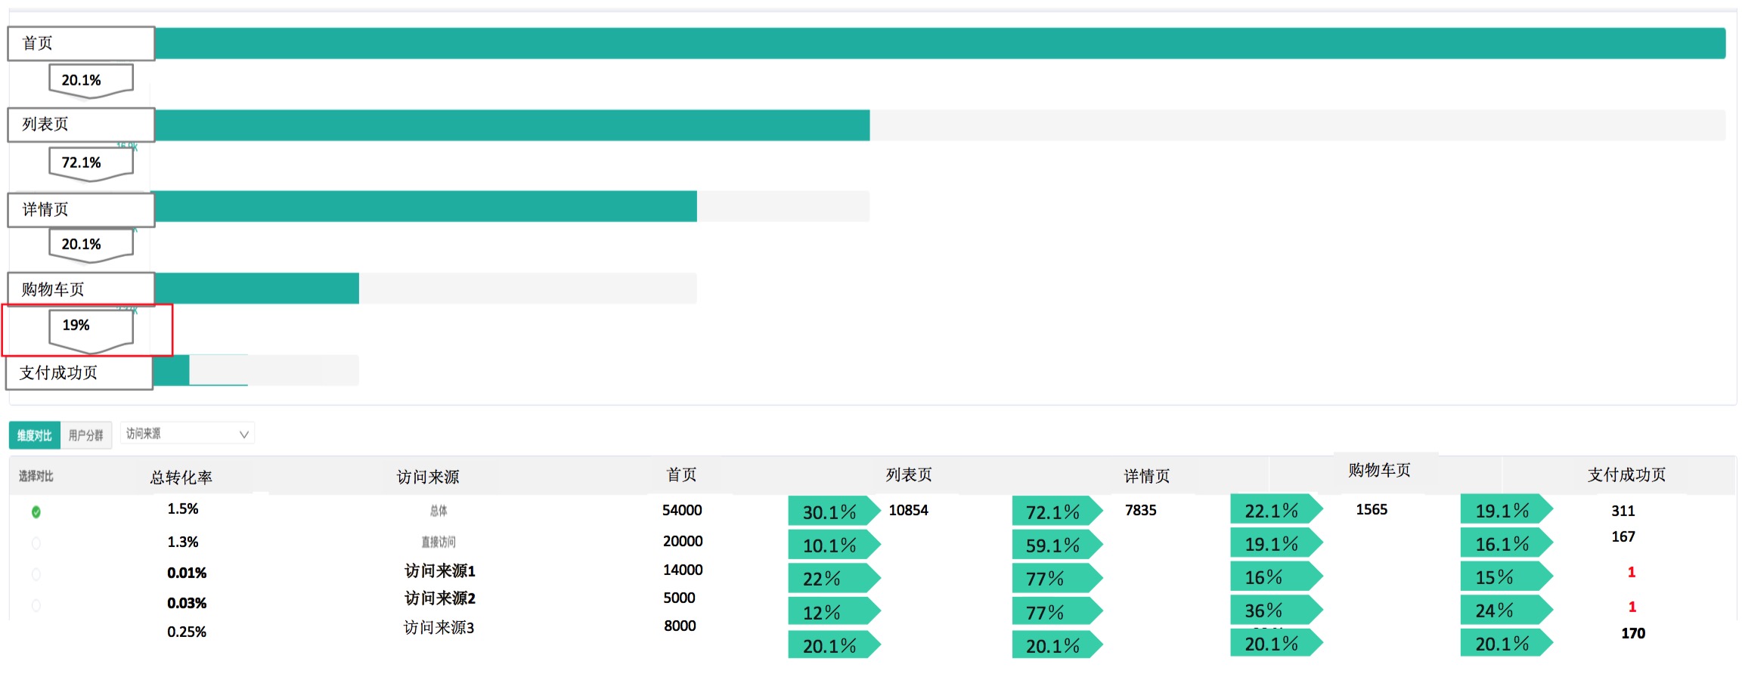Click the 72.1% conversion box below 列表页

91,165
